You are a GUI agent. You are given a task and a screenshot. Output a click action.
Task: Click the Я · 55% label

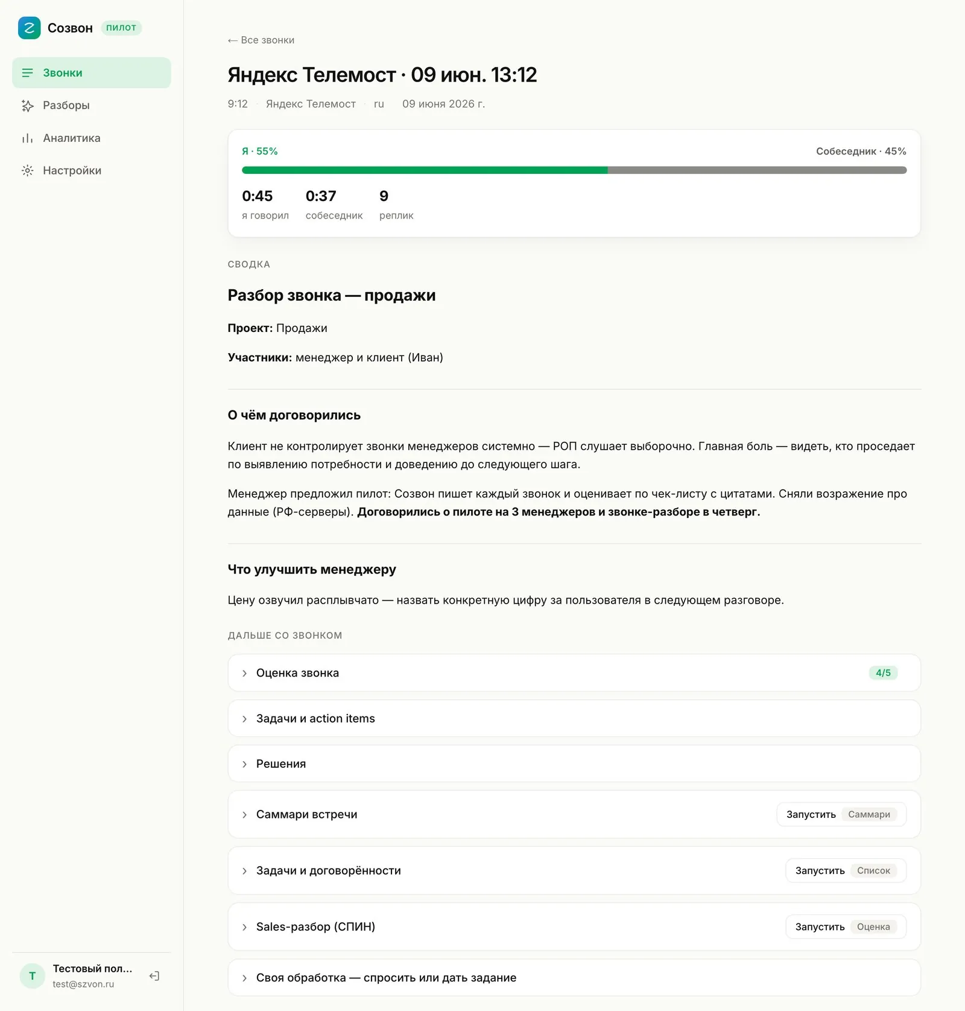point(260,151)
